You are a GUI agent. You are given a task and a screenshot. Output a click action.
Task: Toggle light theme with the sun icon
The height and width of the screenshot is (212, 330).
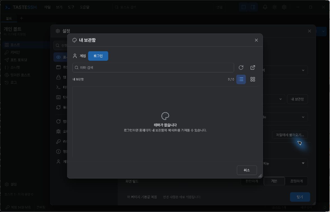275,7
